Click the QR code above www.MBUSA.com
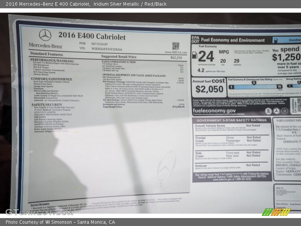This screenshot has width=301, height=226. [x=176, y=46]
